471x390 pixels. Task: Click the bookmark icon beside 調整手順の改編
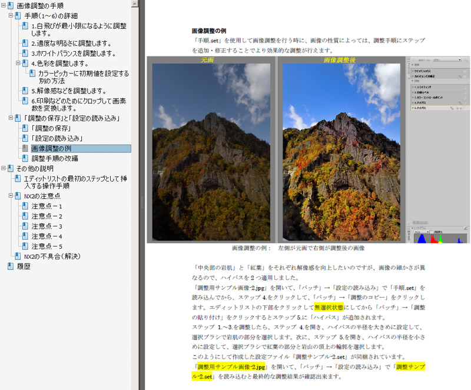pyautogui.click(x=25, y=158)
